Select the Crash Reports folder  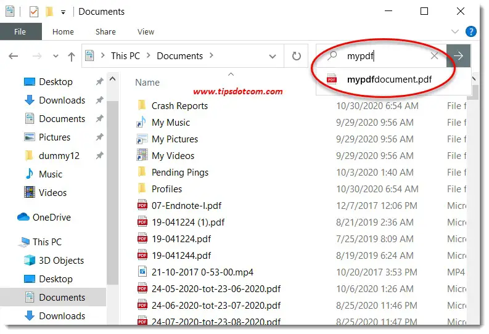click(x=179, y=106)
